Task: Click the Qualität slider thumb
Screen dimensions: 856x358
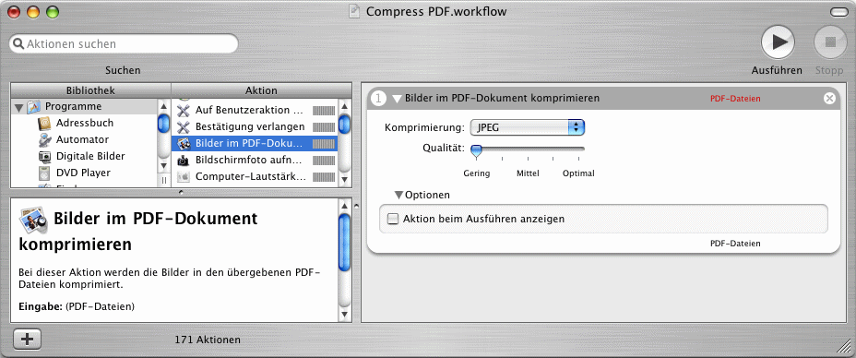Action: tap(477, 151)
